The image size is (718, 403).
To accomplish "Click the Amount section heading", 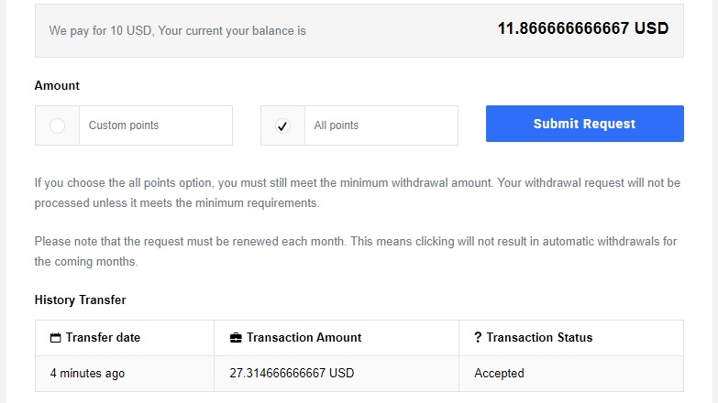I will point(57,85).
